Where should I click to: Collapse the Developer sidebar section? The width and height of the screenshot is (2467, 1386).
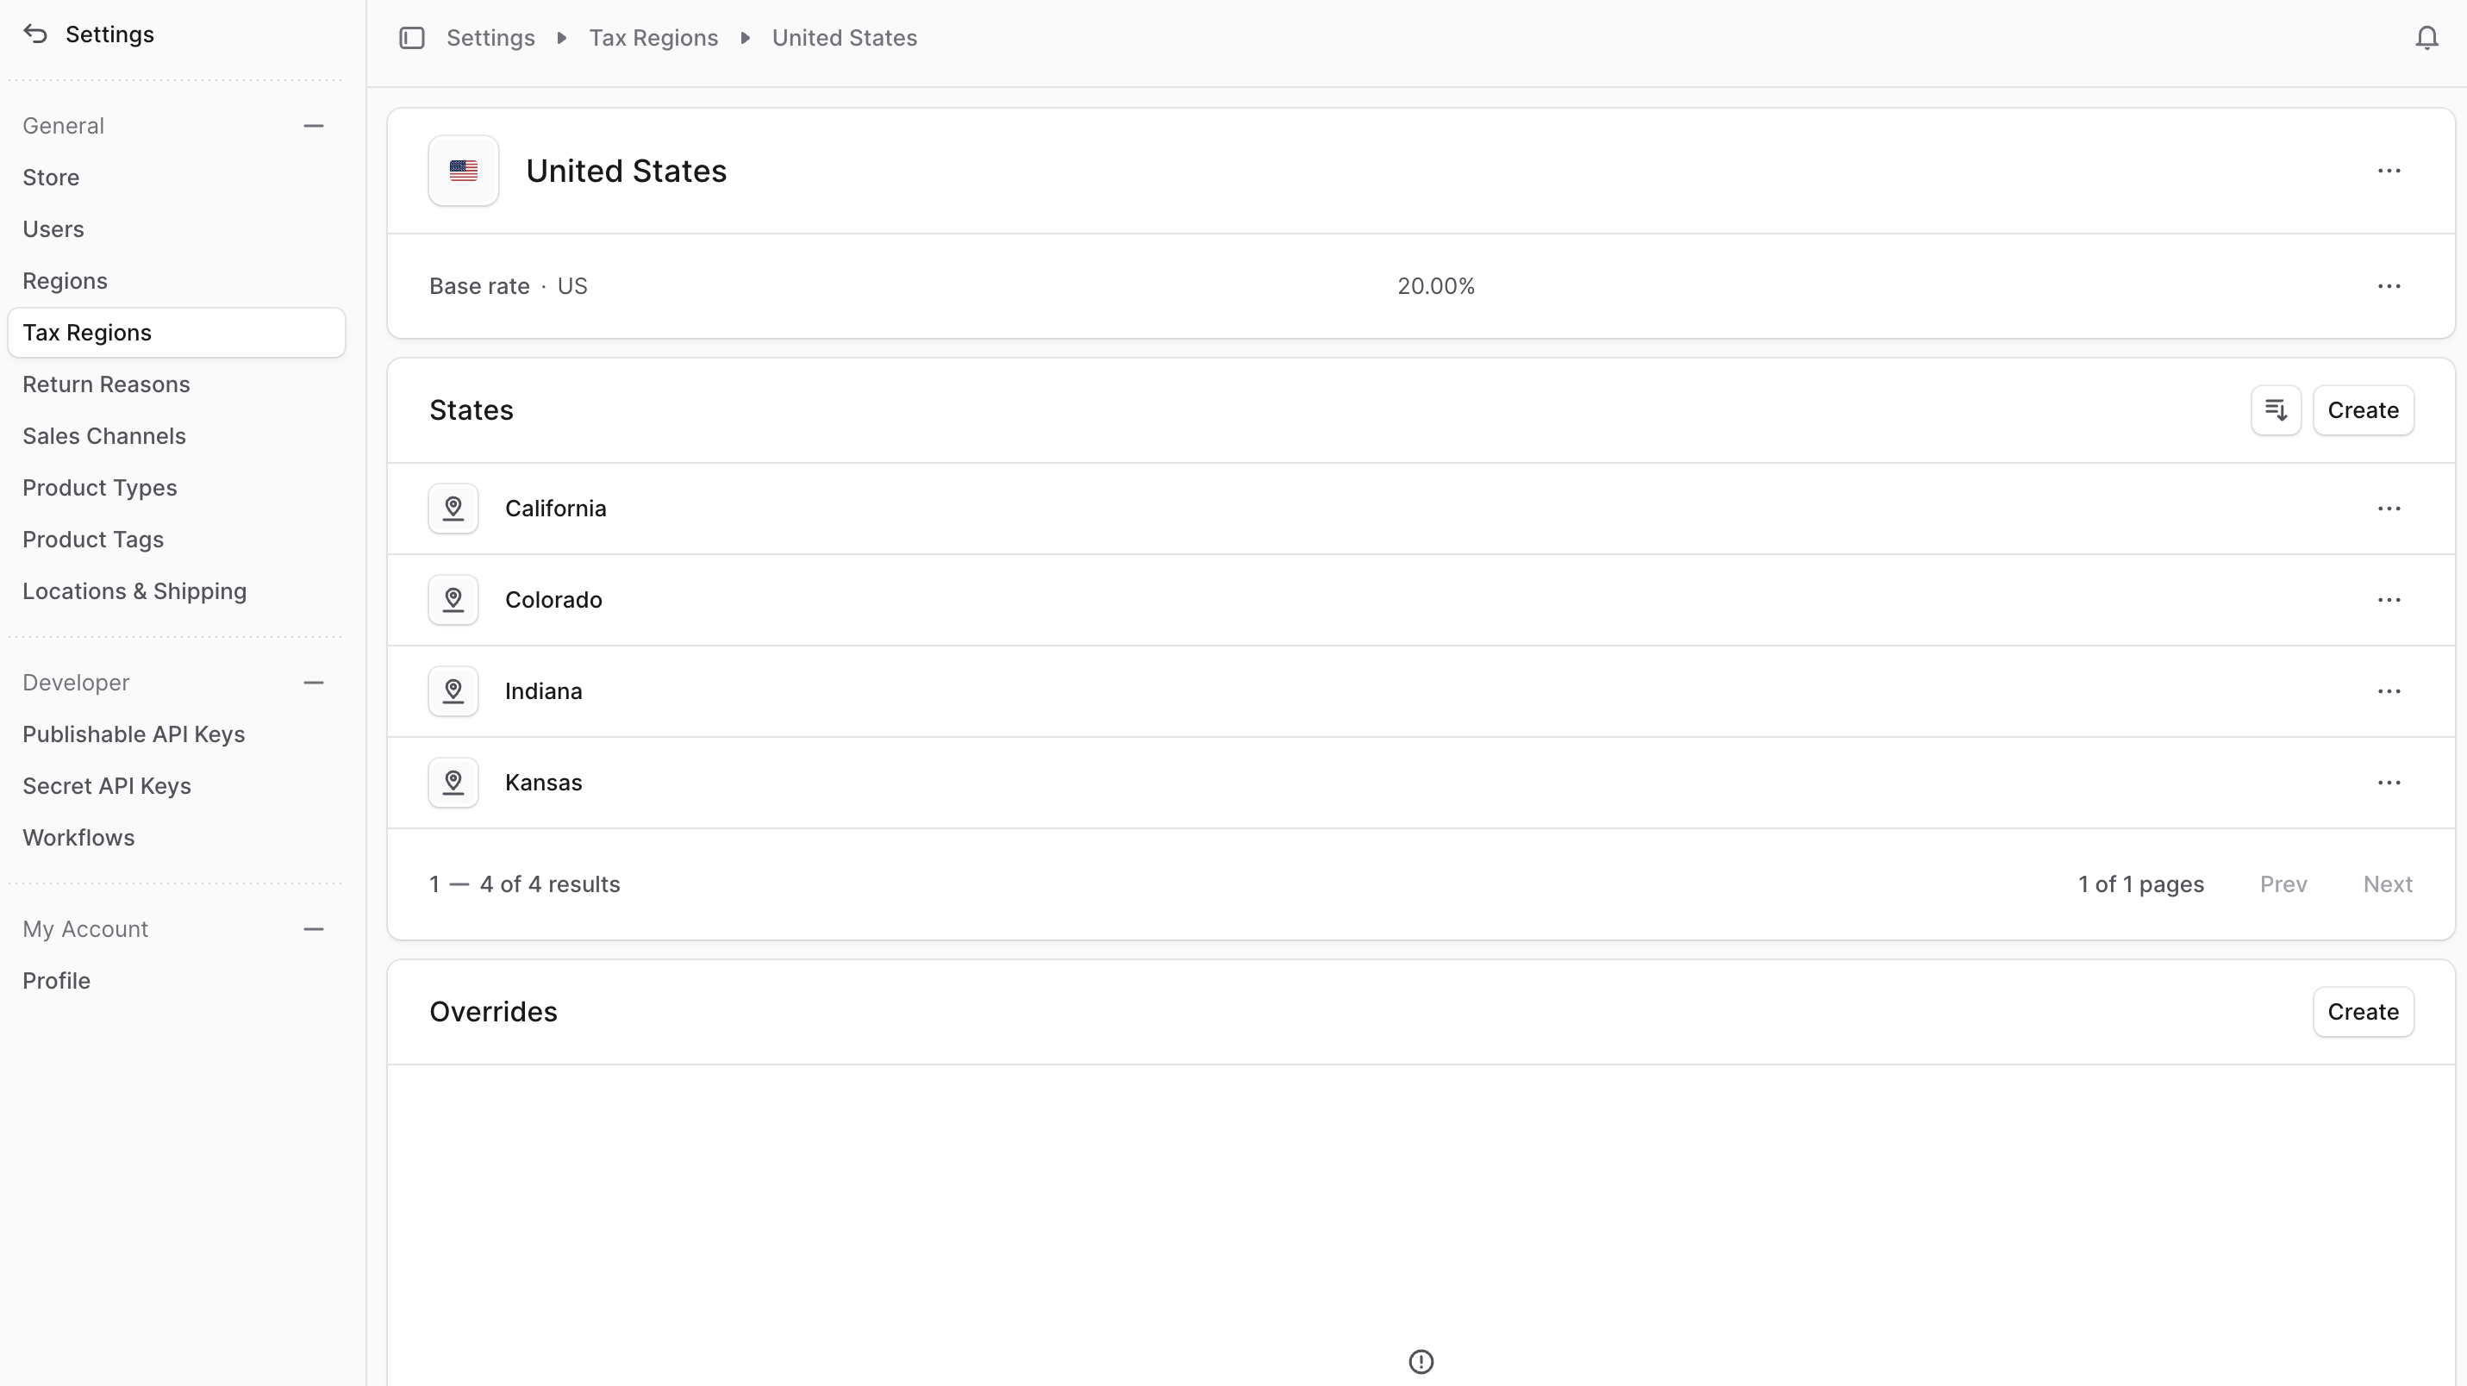coord(313,683)
